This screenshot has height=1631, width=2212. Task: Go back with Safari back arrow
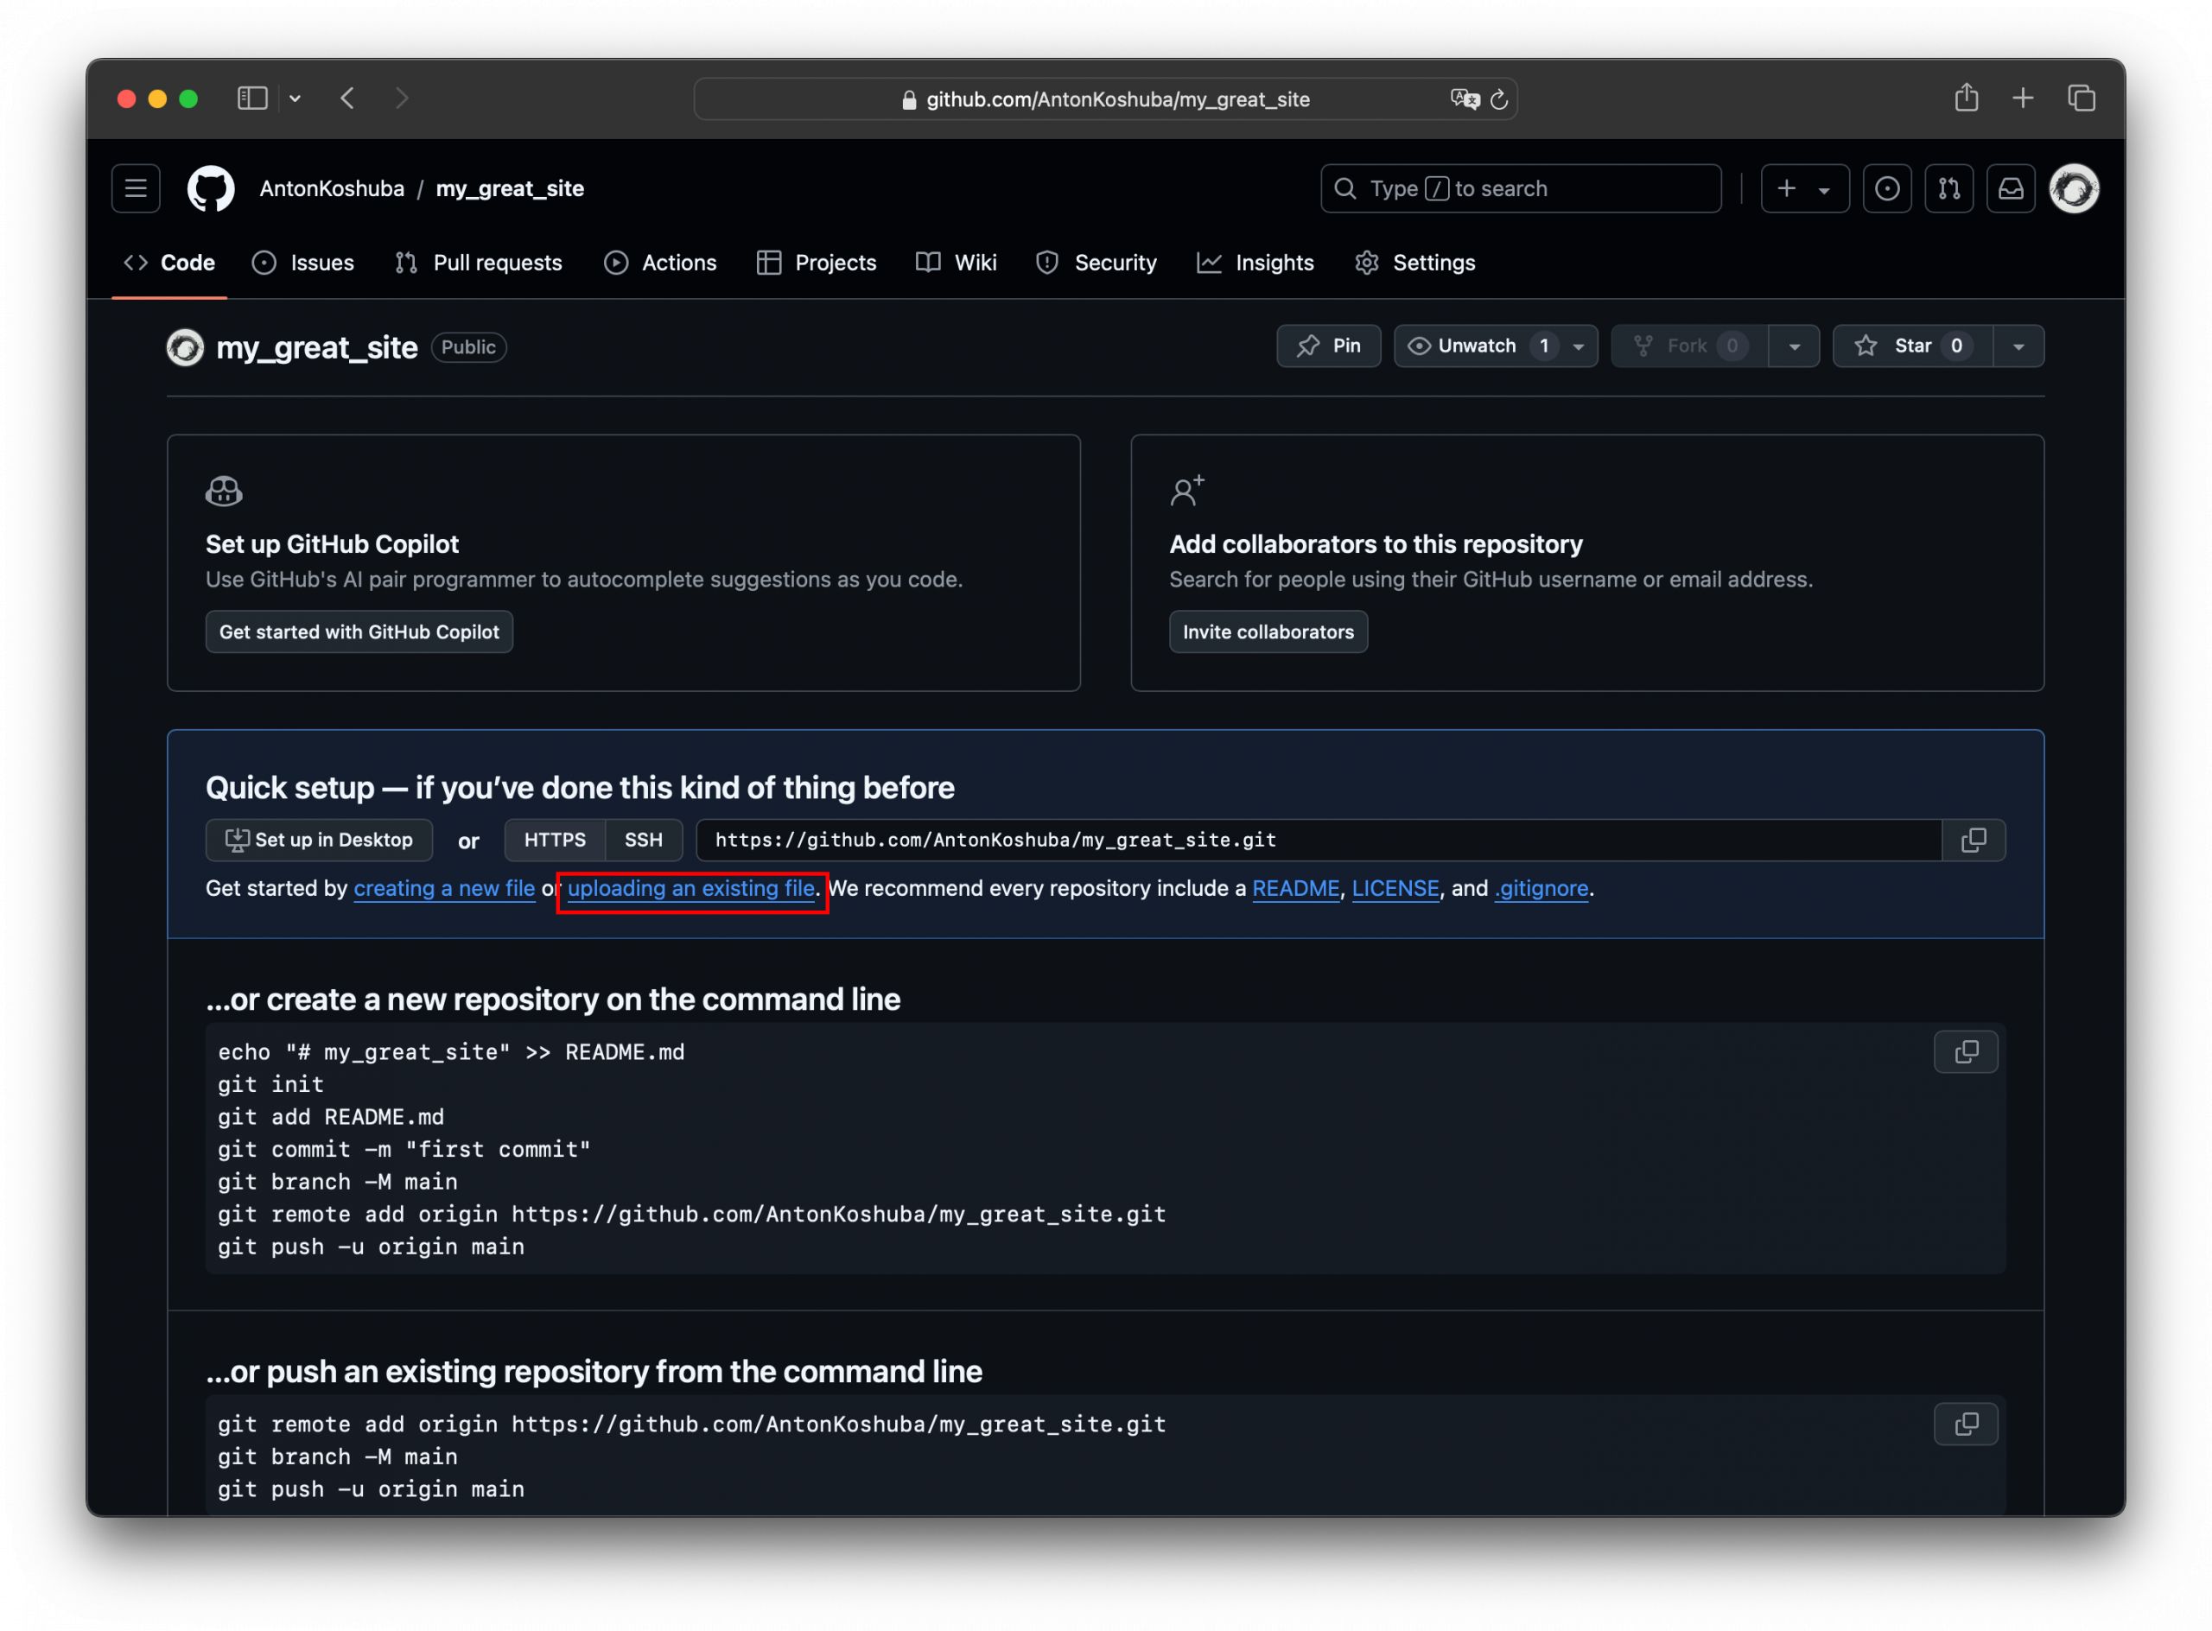click(x=347, y=98)
